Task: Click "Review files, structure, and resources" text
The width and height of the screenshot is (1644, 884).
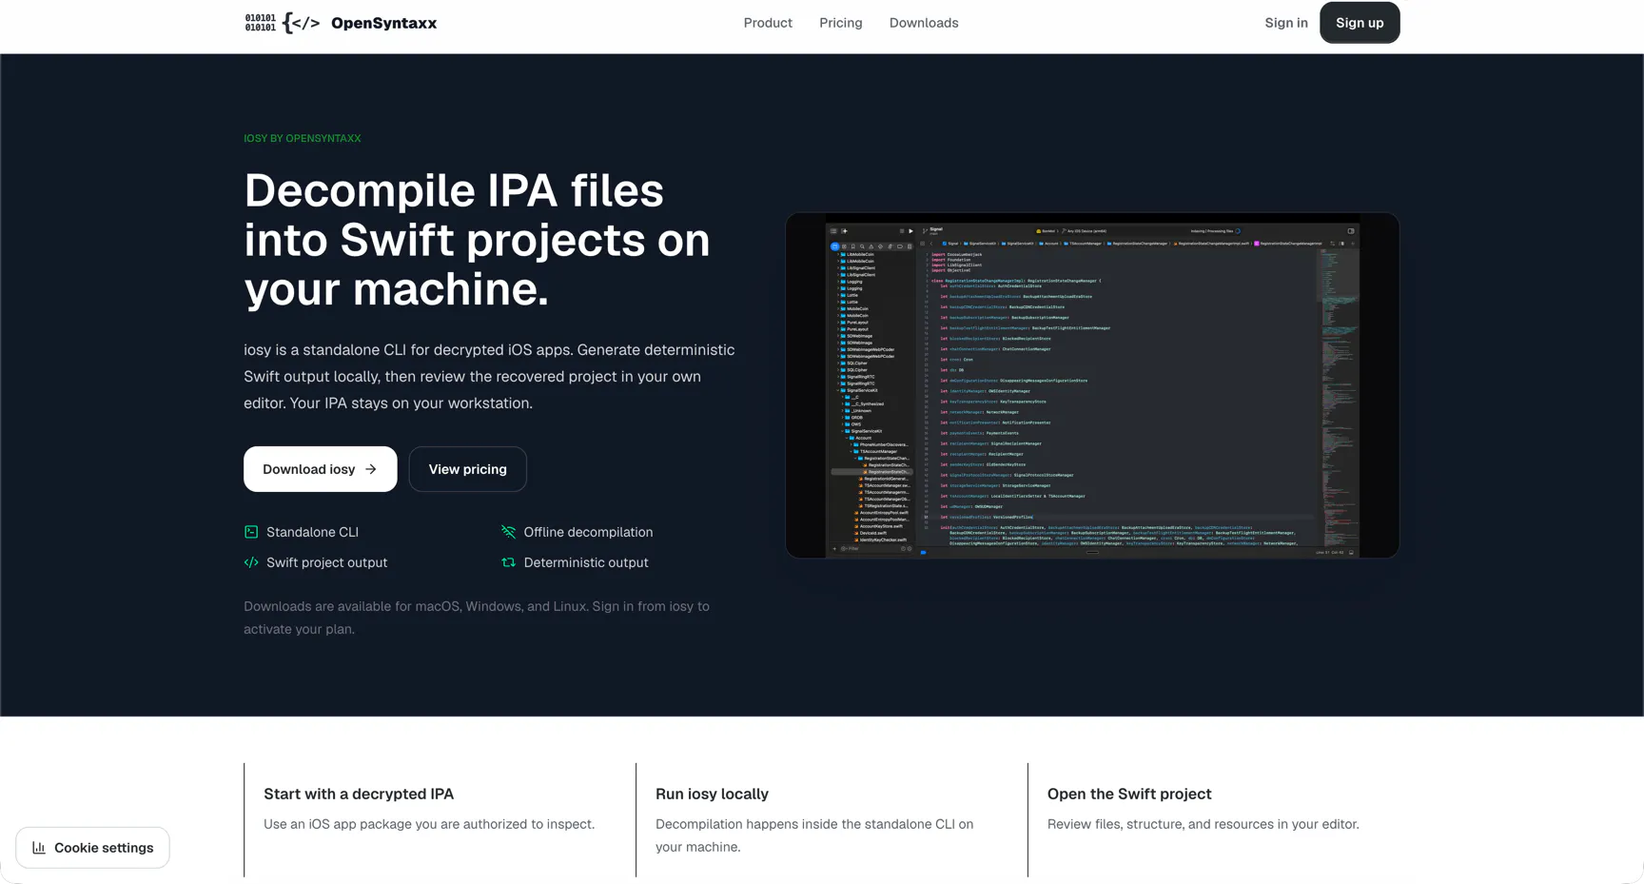Action: [x=1204, y=824]
